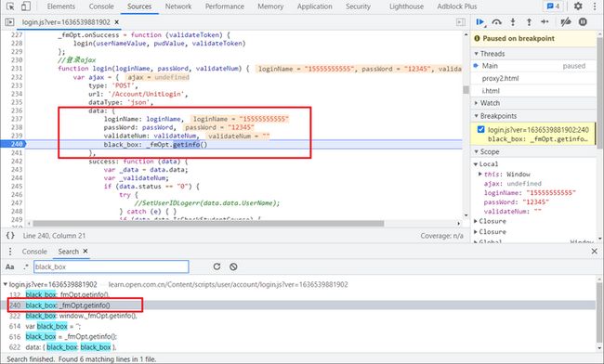Toggle pause on exceptions
The width and height of the screenshot is (604, 364).
pos(583,22)
